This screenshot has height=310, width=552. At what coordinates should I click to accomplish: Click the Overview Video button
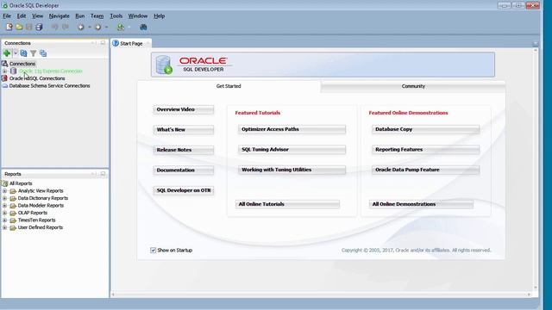pyautogui.click(x=184, y=109)
